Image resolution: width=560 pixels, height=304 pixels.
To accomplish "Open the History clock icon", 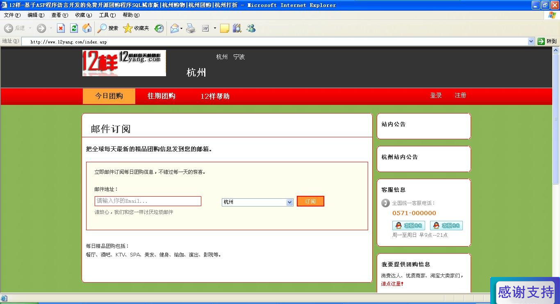I will tap(159, 28).
